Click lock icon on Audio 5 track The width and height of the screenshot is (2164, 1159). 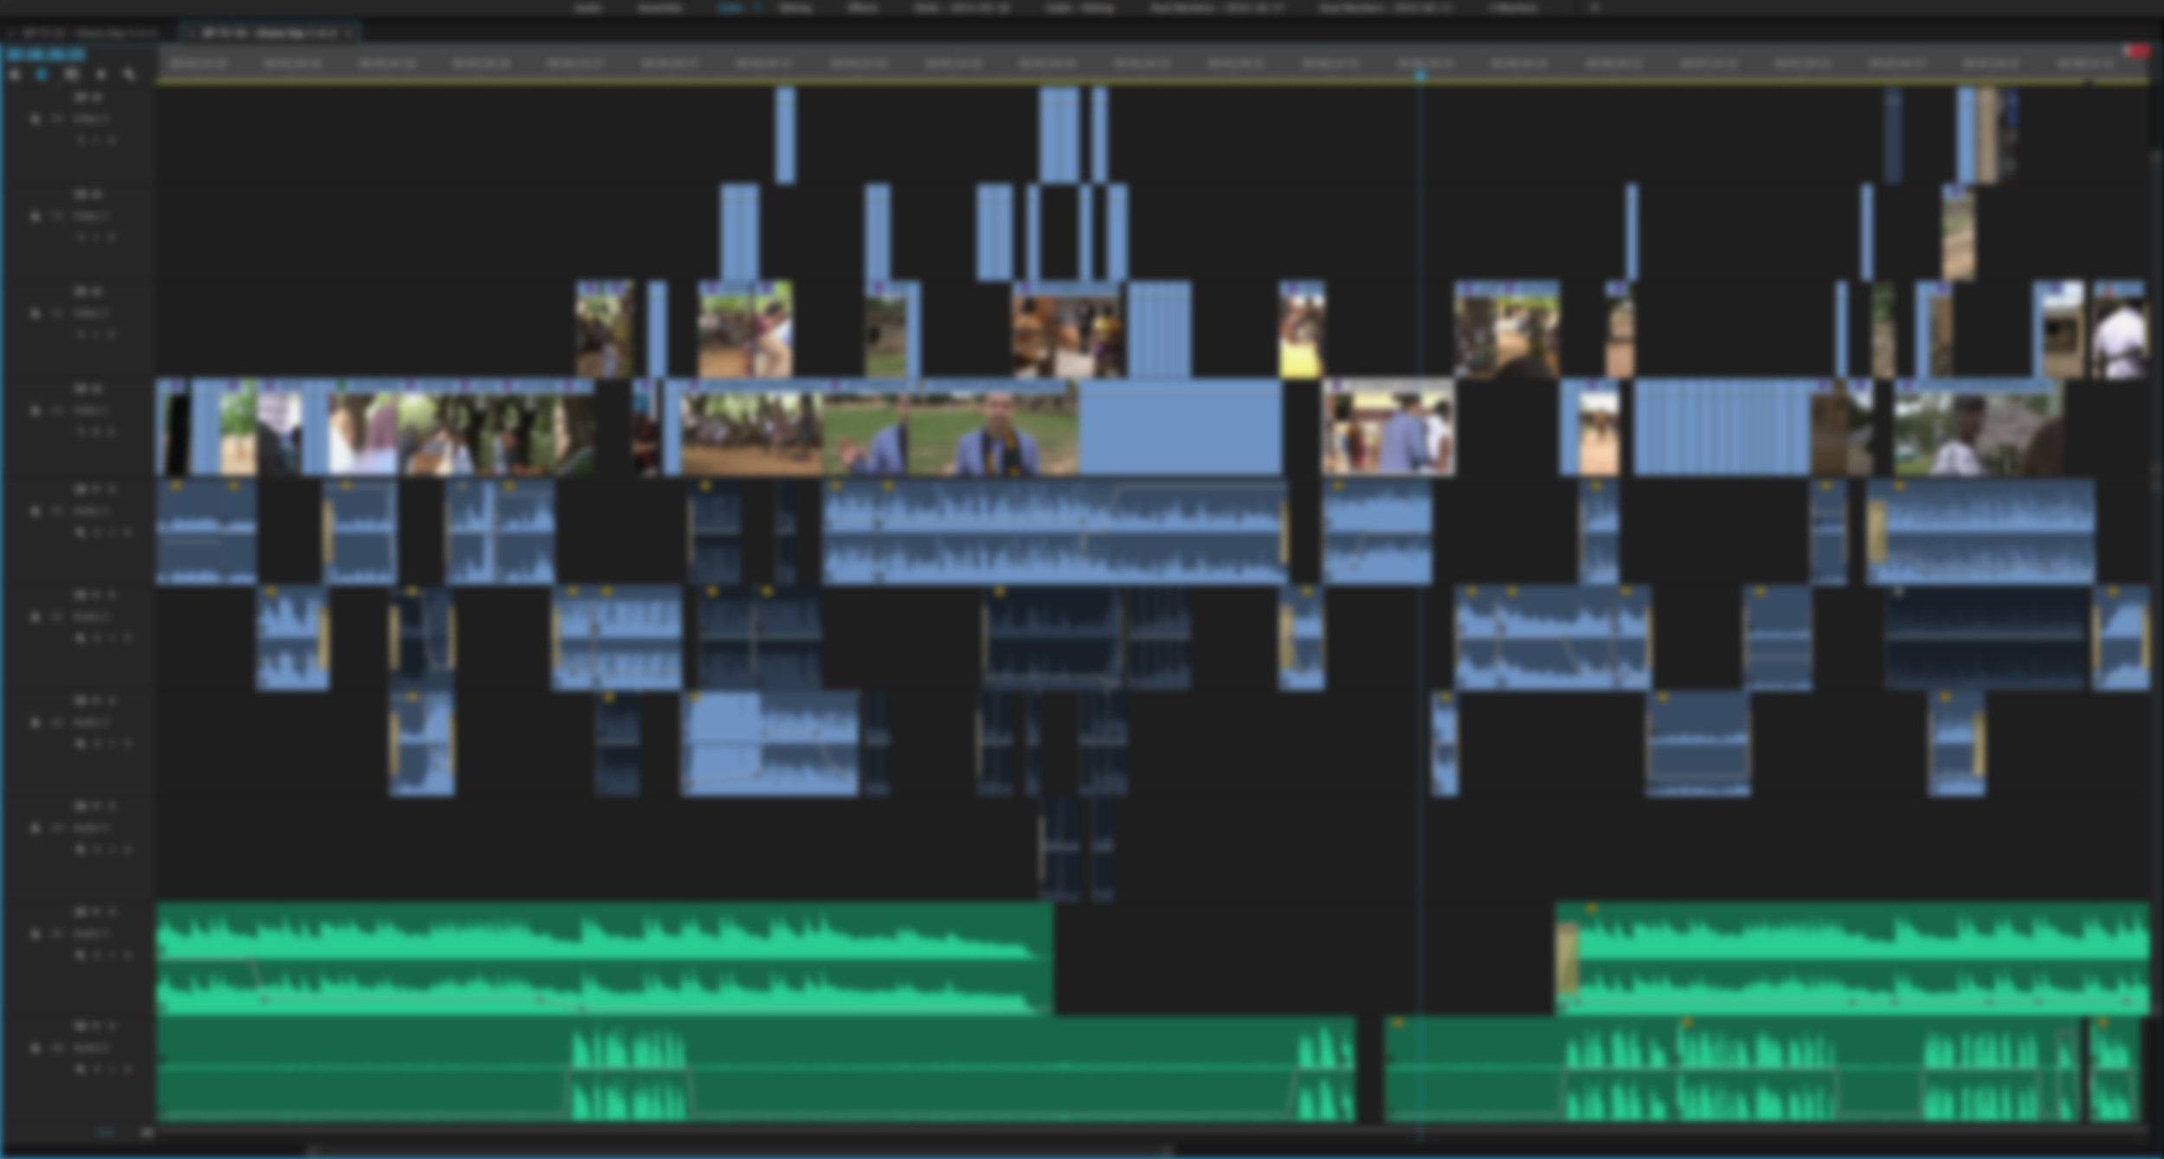(35, 935)
